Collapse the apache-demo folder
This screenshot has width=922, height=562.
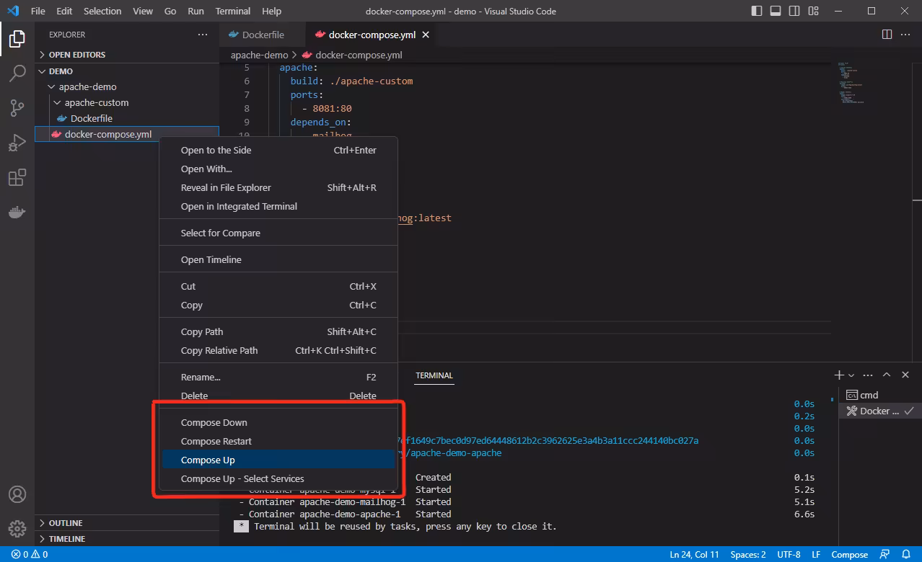(127, 86)
